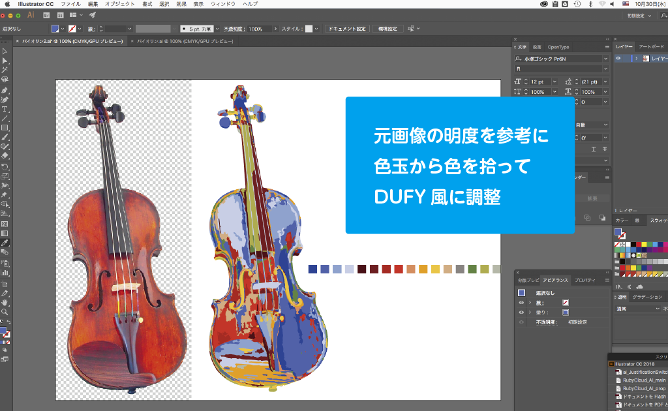Click the dark blue color chip on artboard
668x411 pixels.
[x=312, y=269]
